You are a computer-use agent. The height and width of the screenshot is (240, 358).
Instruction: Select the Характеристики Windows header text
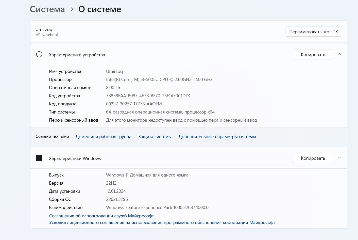tap(75, 158)
